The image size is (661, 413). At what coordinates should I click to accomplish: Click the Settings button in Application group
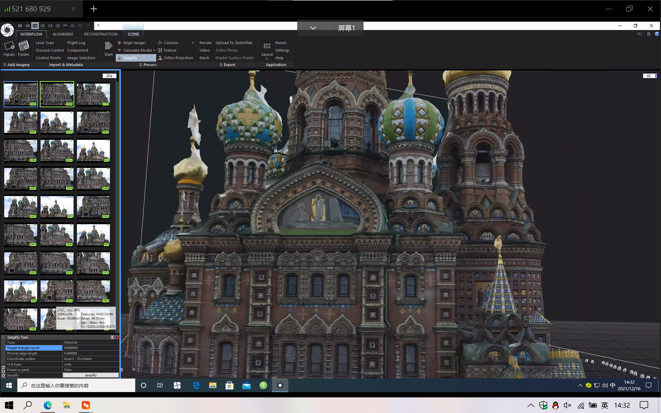(x=282, y=50)
